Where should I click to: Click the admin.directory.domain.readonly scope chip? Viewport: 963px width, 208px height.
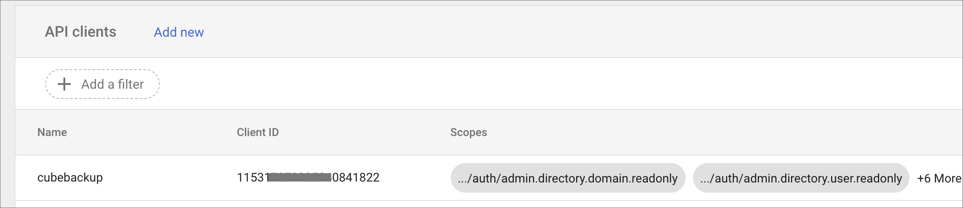click(x=567, y=178)
